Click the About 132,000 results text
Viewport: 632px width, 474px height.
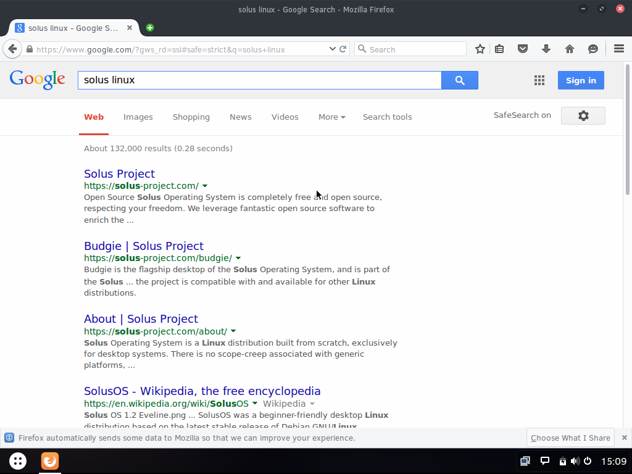coord(158,148)
